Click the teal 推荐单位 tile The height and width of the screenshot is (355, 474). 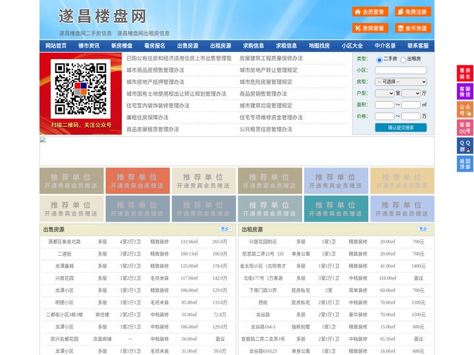[x=336, y=208]
